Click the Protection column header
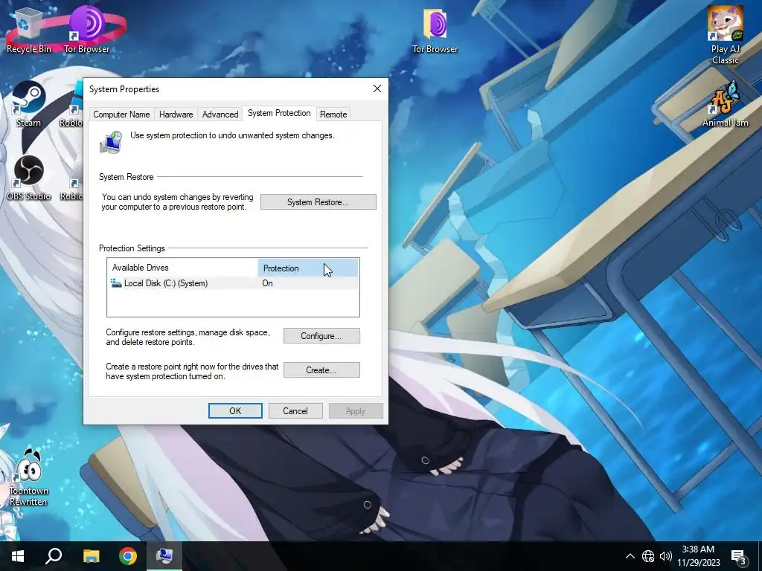Viewport: 762px width, 571px height. tap(308, 268)
